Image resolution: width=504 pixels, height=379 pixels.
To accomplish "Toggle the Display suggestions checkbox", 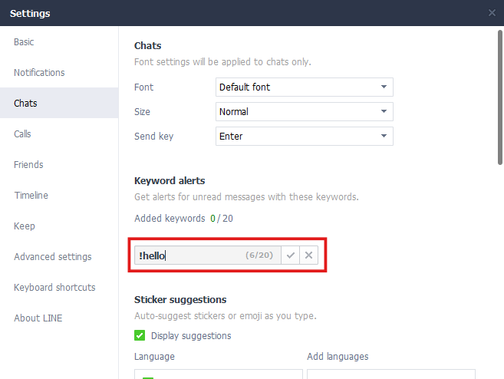I will point(140,335).
